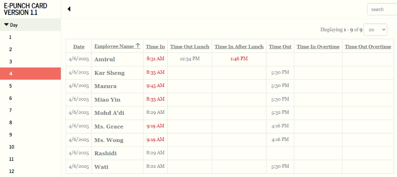Sort by Time Out Overtime column
This screenshot has width=397, height=177.
pyautogui.click(x=368, y=46)
